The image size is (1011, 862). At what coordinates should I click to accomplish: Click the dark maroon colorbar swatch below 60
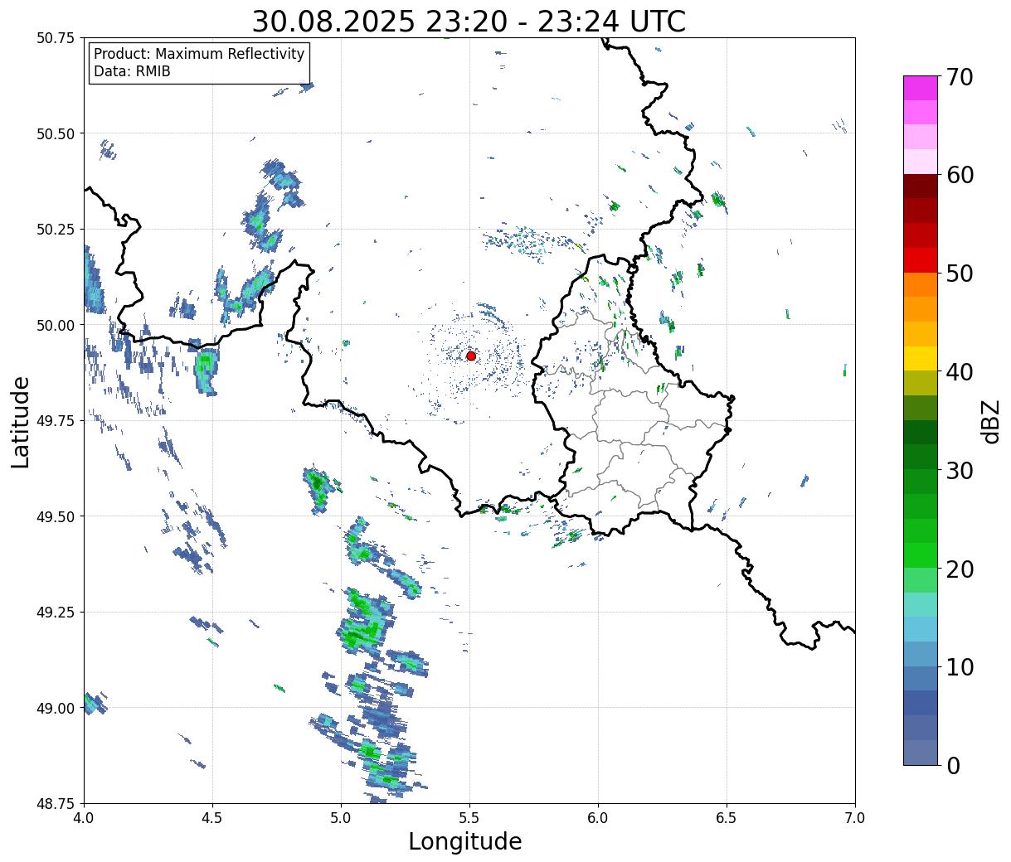(921, 186)
